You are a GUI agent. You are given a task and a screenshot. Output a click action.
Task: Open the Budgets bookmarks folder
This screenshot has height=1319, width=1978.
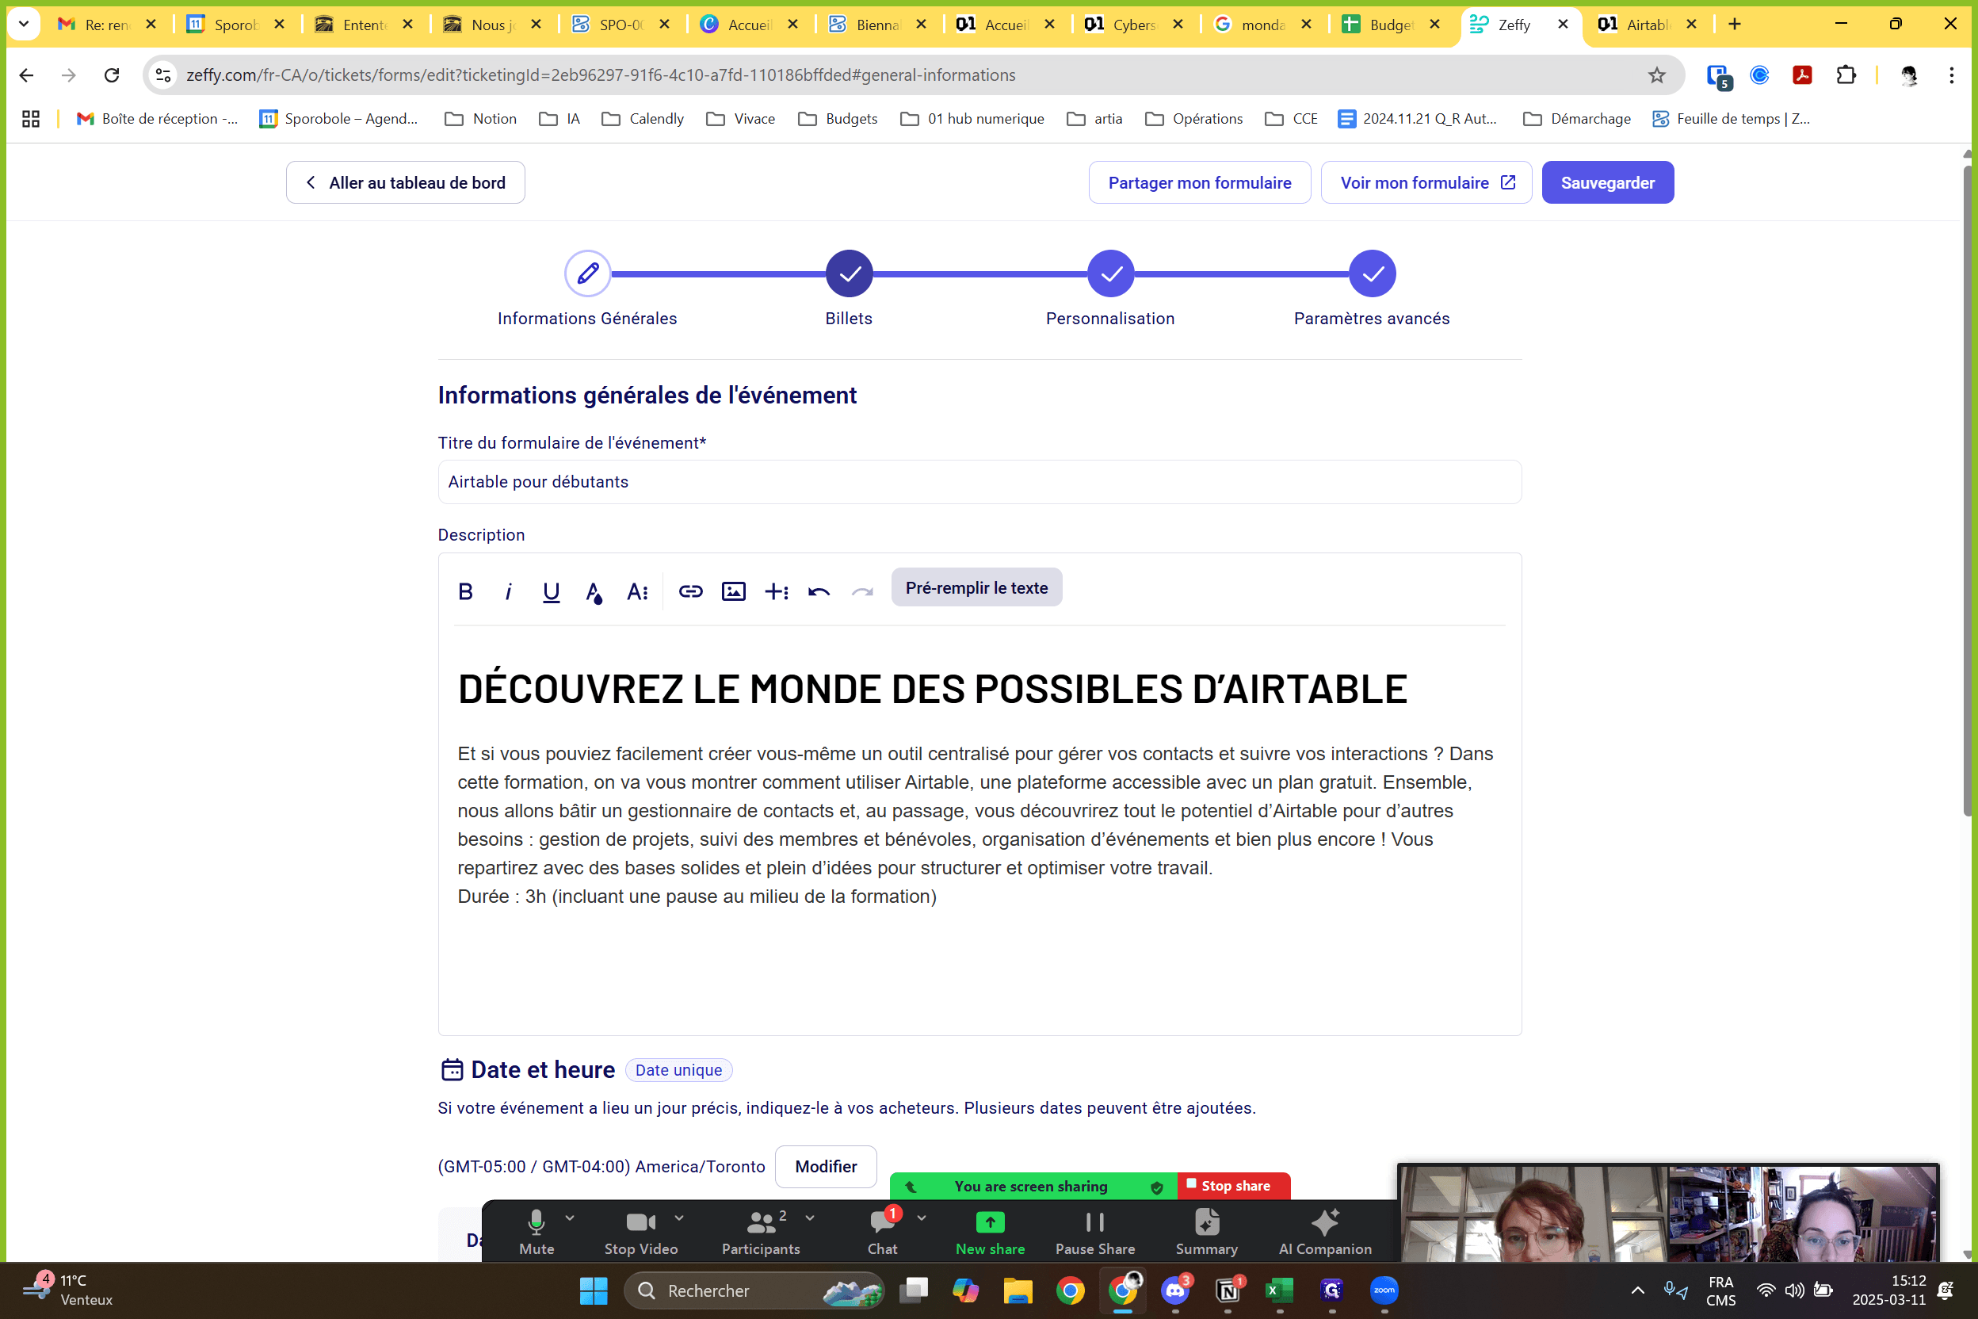[x=838, y=119]
